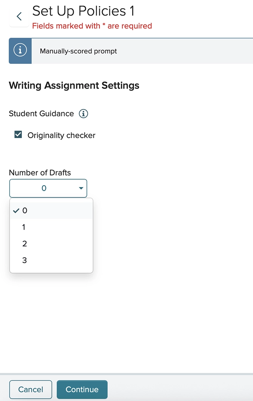
Task: Click the Writing Assignment Settings heading
Action: point(74,86)
